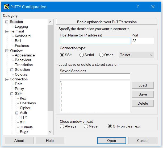Open the Terminal category
163x148 pixels.
(17, 31)
